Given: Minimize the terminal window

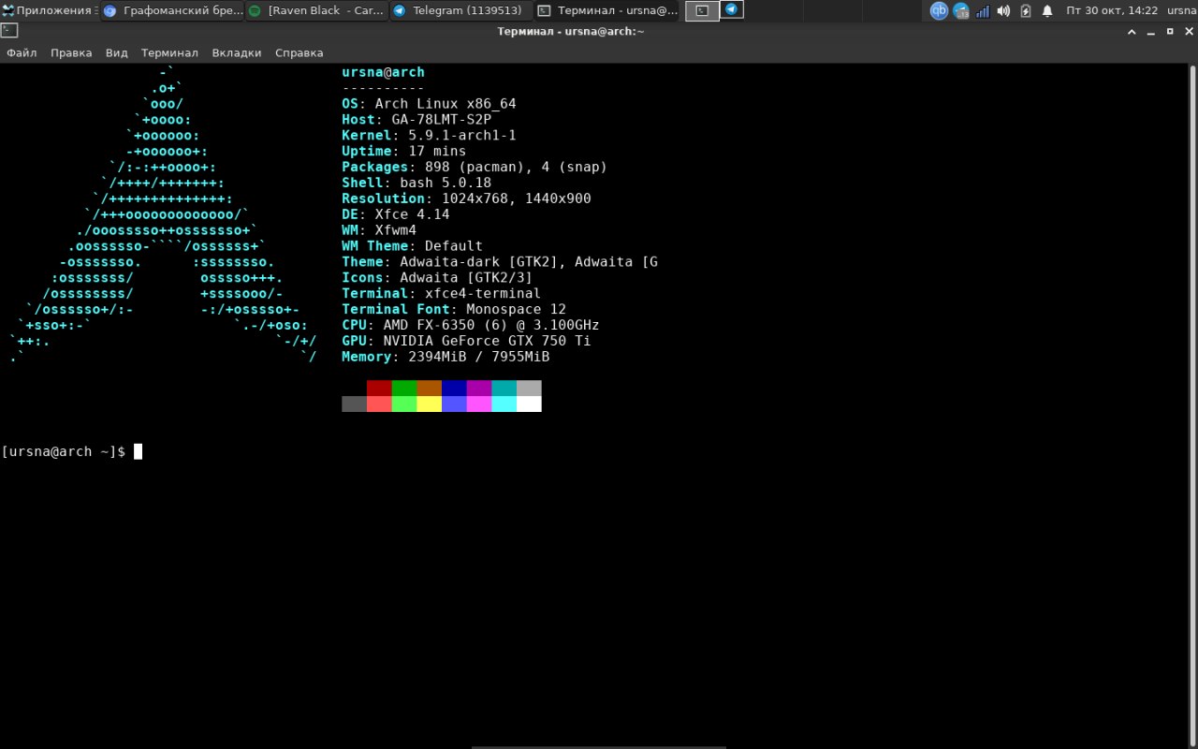Looking at the screenshot, I should point(1151,31).
